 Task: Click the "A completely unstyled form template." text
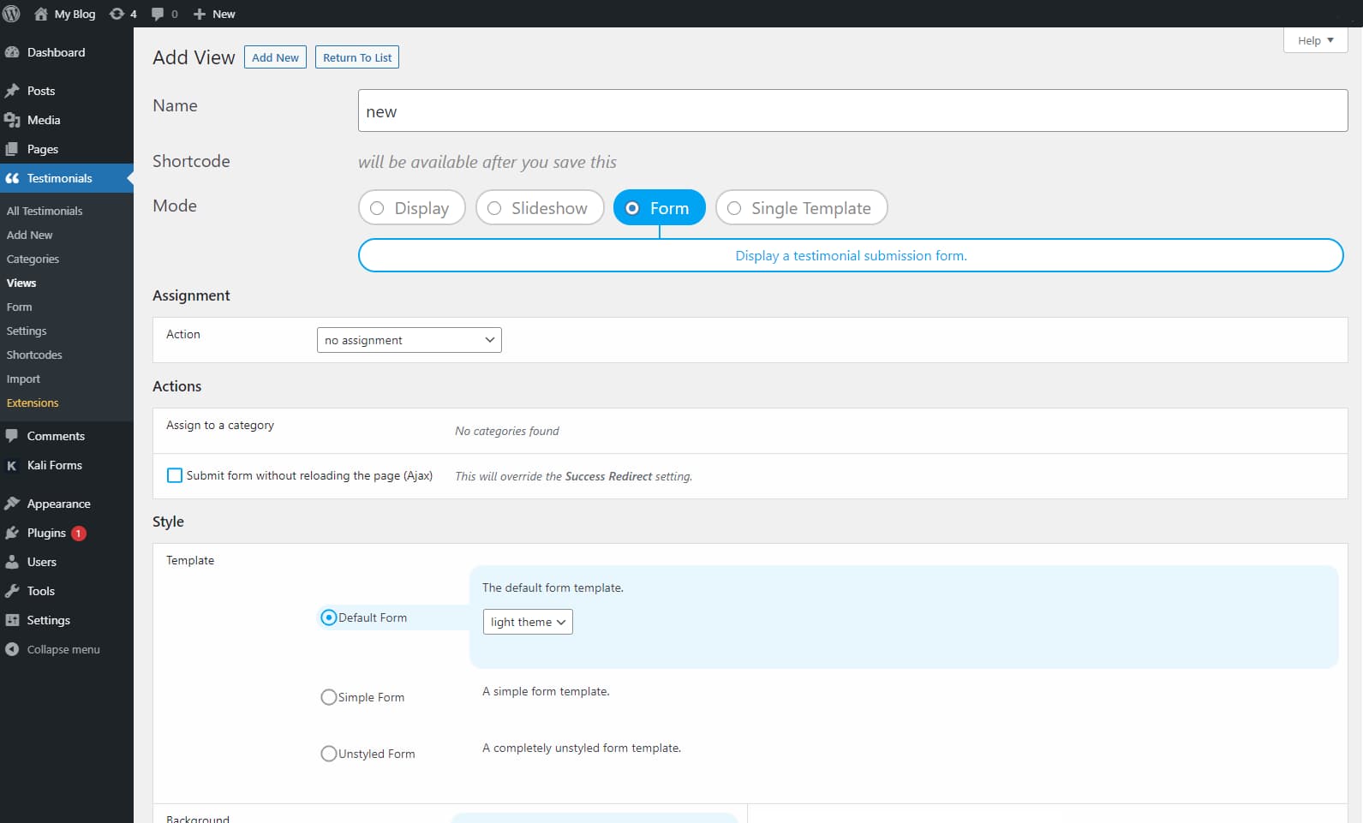click(582, 748)
